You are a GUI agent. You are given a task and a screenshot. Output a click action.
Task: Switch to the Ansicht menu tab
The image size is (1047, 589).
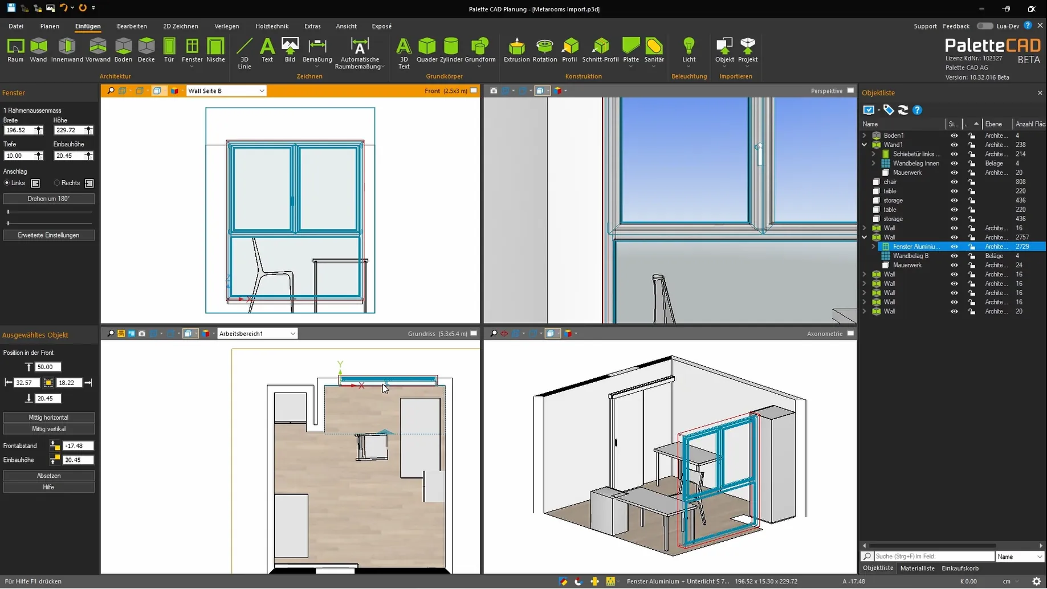(346, 26)
